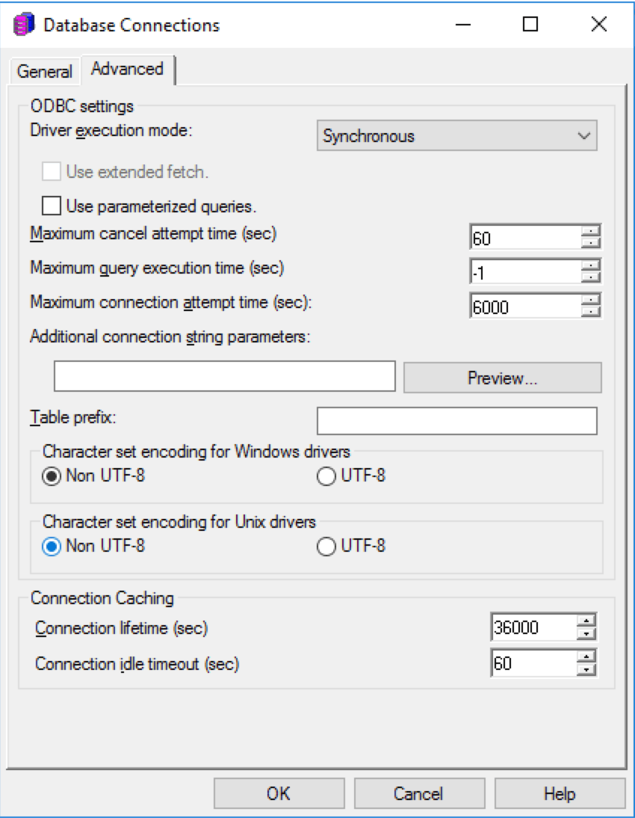
Task: Increase the maximum connection attempt time
Action: [591, 298]
